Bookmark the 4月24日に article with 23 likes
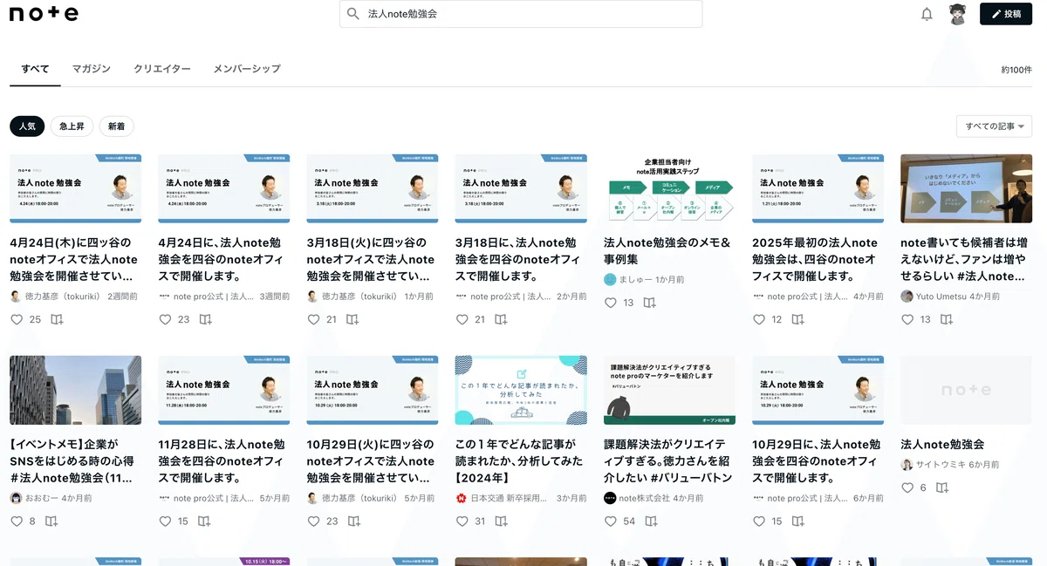Viewport: 1047px width, 566px height. [205, 319]
